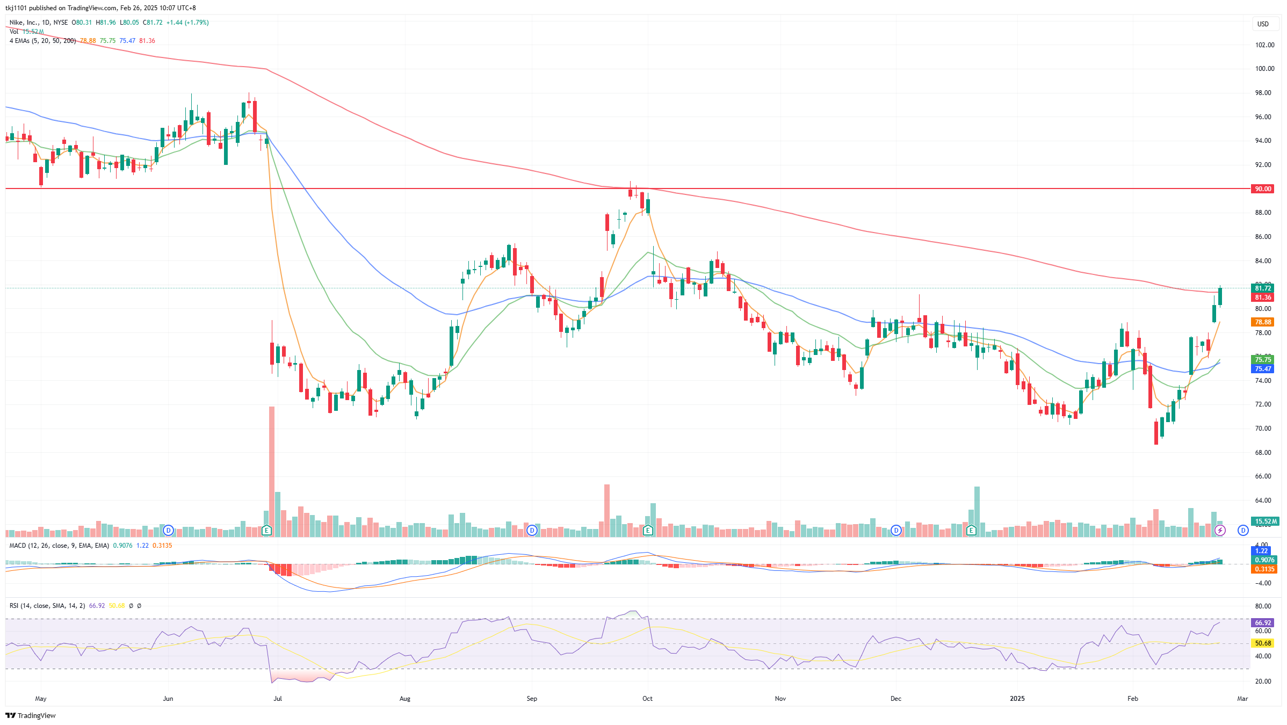Click the 100.00 price axis label
This screenshot has width=1287, height=725.
click(1264, 69)
